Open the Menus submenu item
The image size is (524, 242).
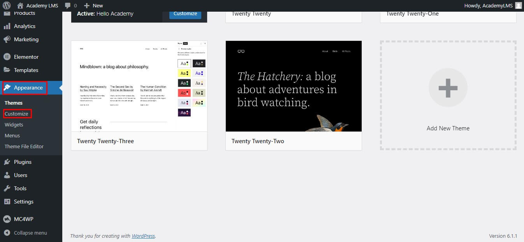pos(12,135)
